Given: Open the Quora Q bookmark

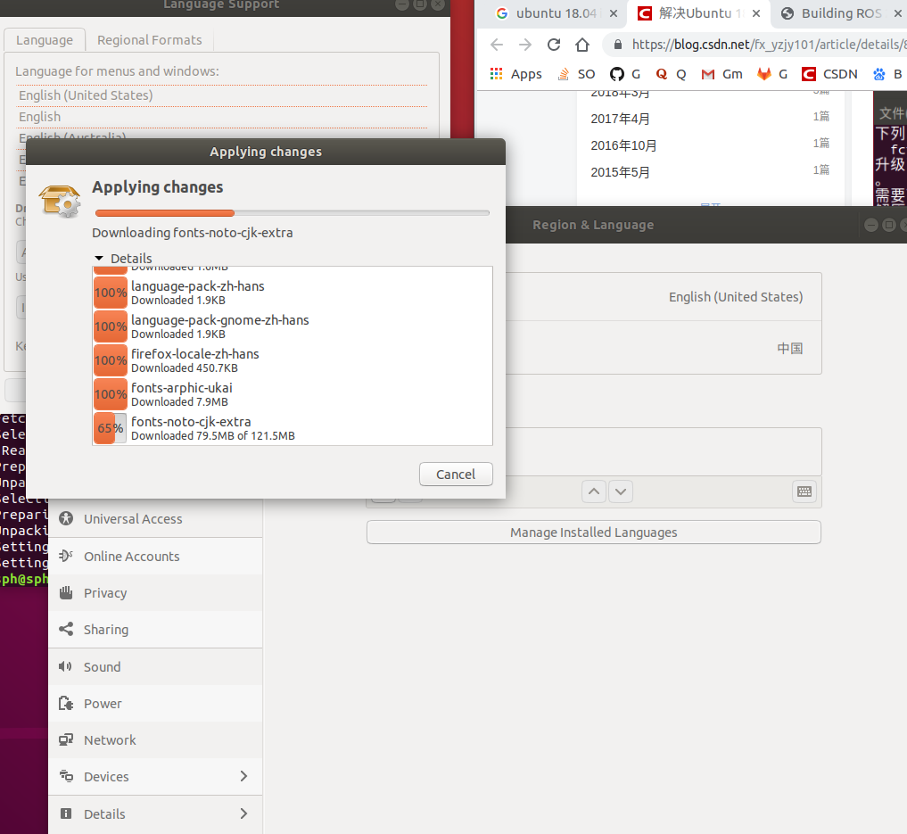Looking at the screenshot, I should click(671, 74).
